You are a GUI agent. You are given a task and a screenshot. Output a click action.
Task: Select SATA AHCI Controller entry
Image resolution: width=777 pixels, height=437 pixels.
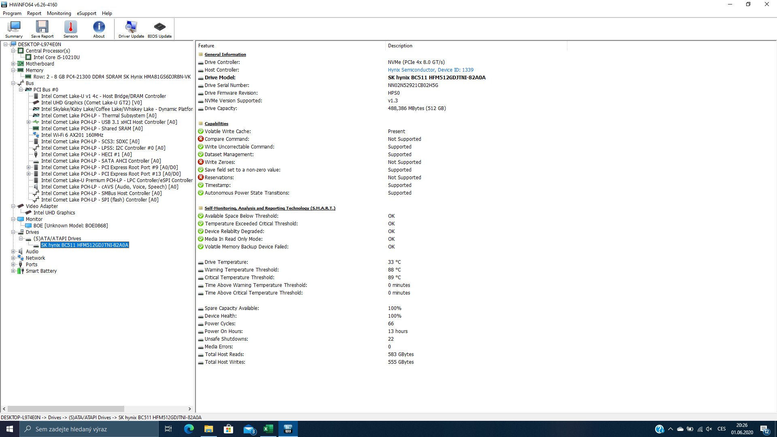pos(101,161)
